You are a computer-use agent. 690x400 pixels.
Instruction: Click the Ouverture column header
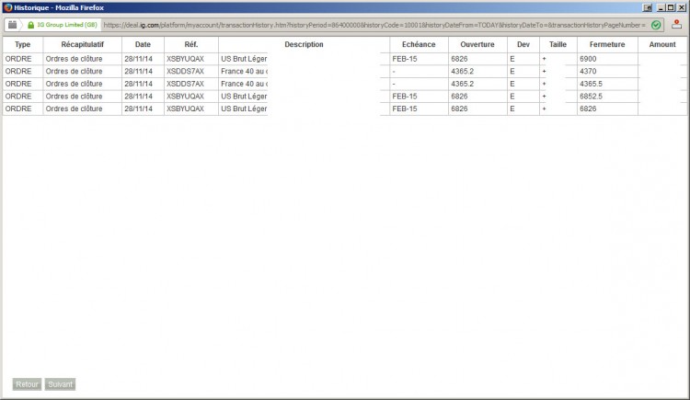477,44
